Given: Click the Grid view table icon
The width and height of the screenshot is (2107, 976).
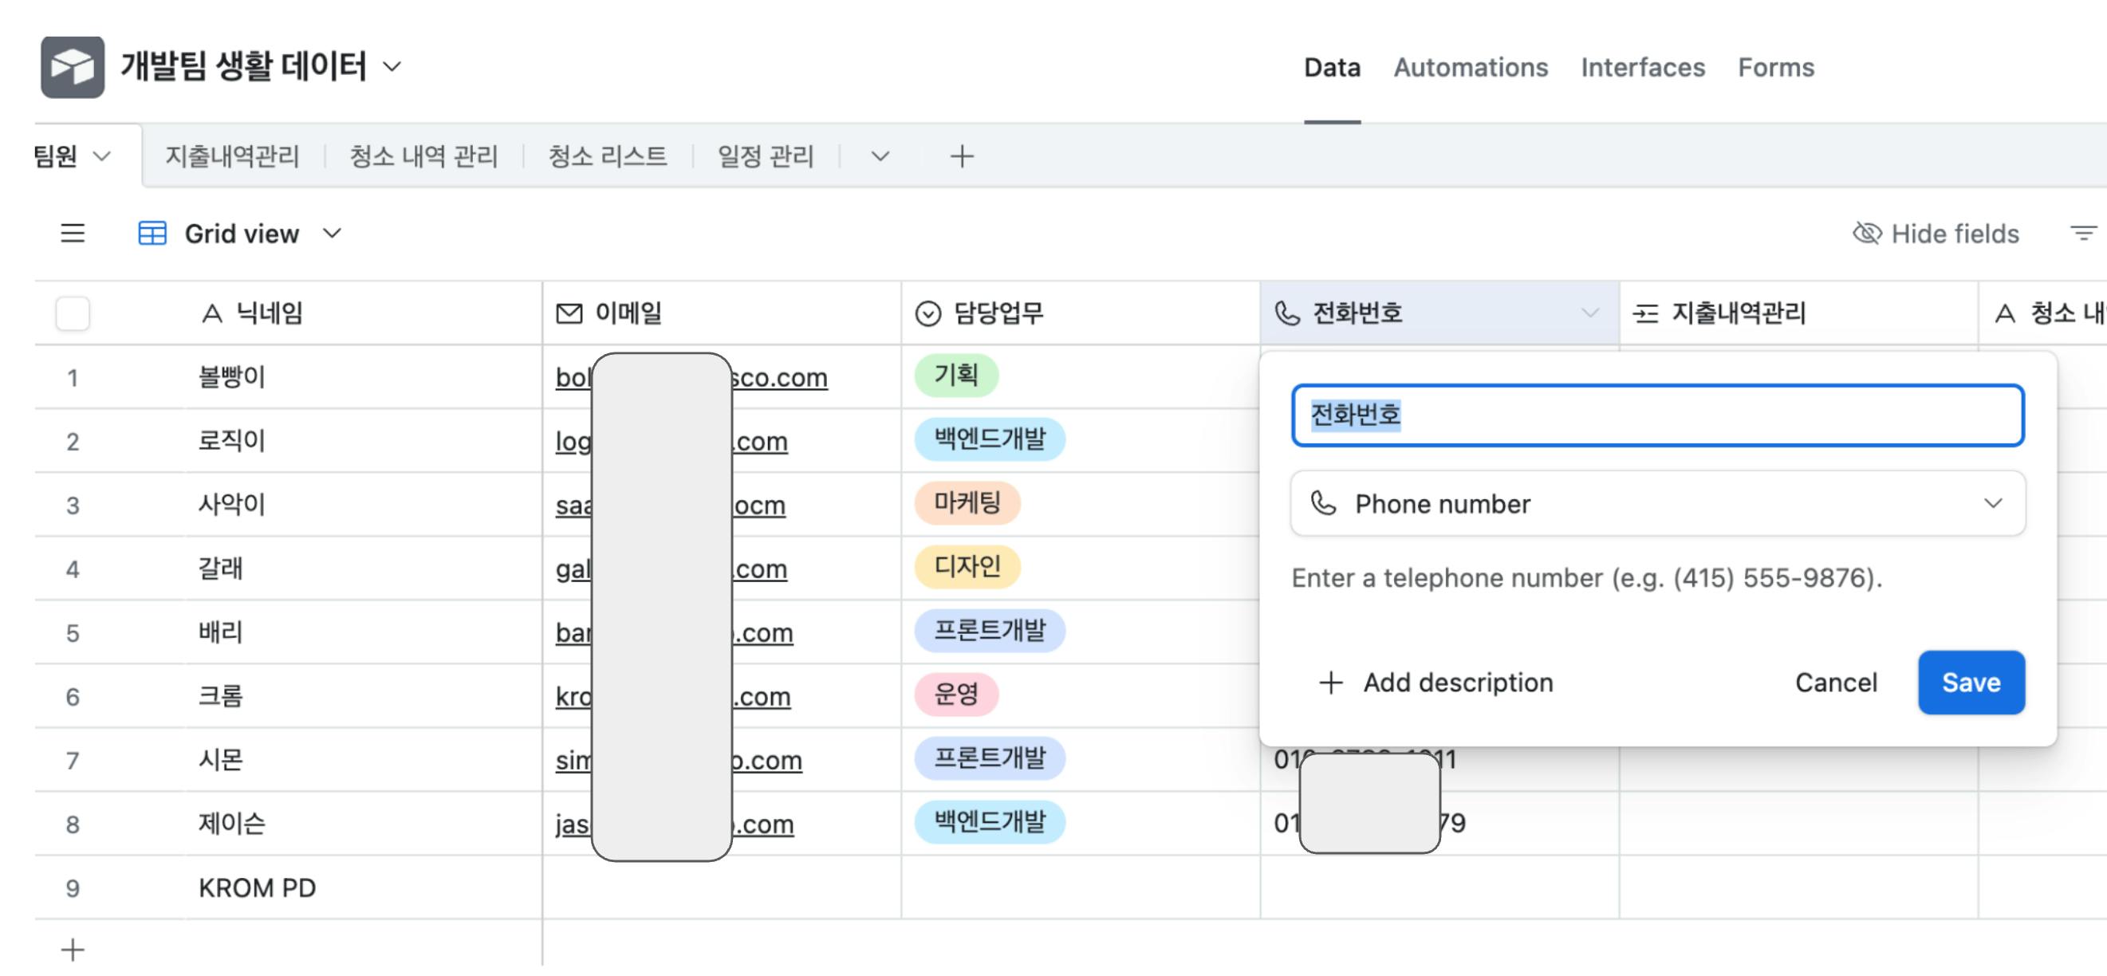Looking at the screenshot, I should tap(152, 234).
